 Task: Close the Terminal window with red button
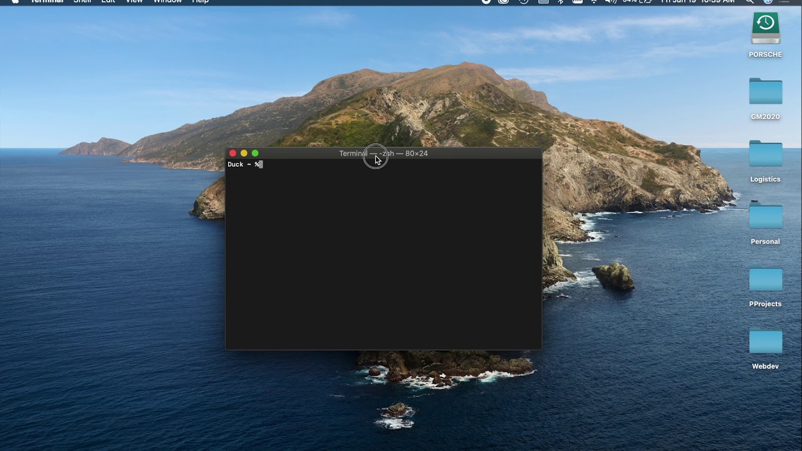[233, 153]
